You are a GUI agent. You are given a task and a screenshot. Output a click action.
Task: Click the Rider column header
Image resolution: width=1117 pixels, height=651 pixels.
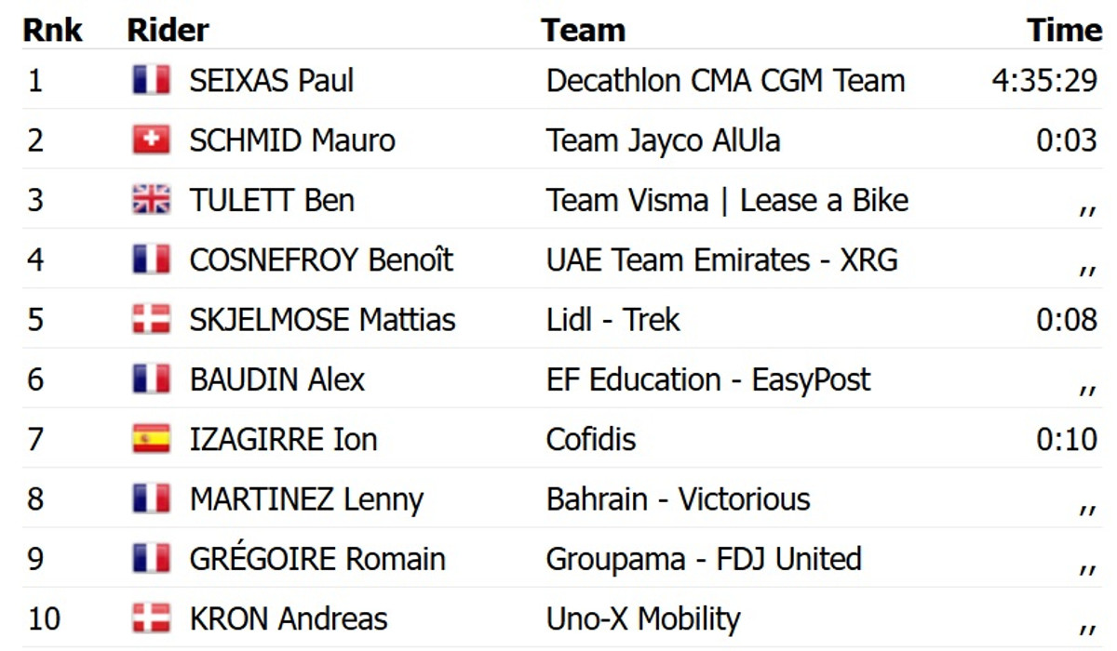168,30
